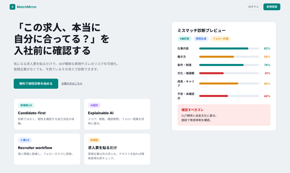290x173 pixels.
Task: Click the AI設計 badge
Action: coord(94,105)
